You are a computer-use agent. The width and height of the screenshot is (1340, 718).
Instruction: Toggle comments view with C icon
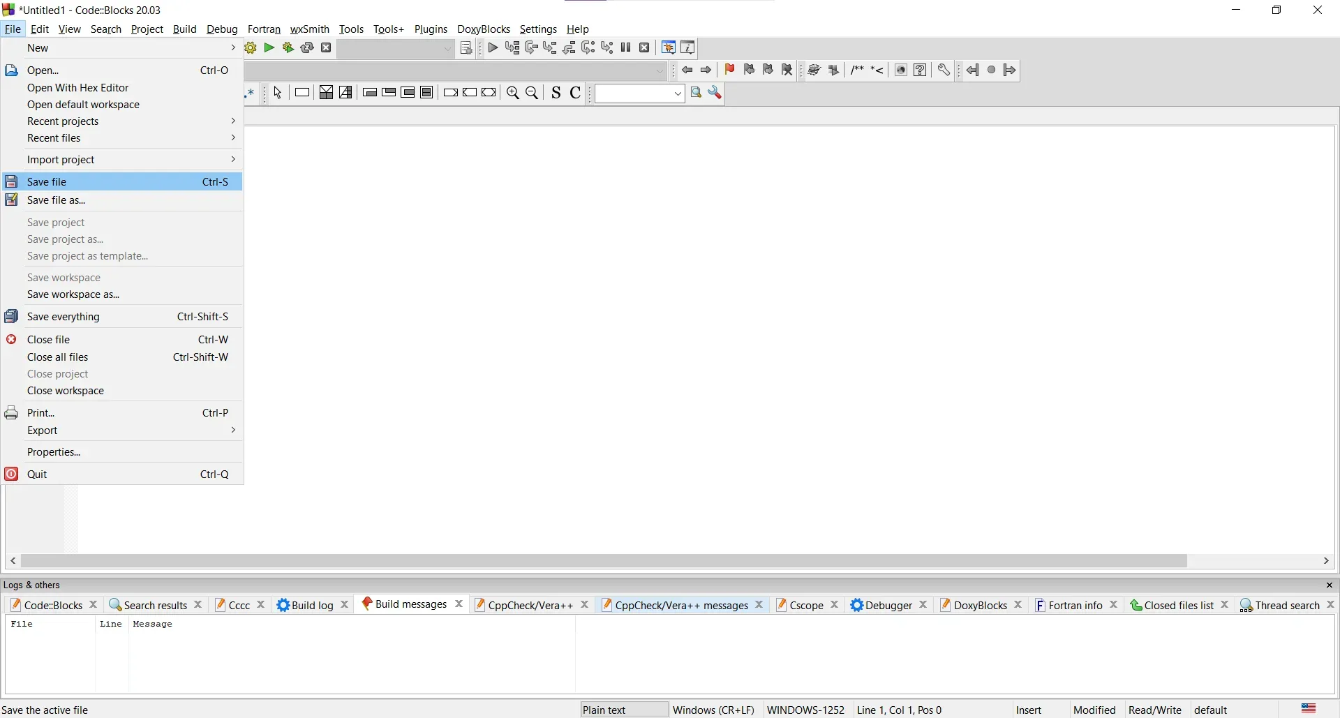click(x=576, y=94)
